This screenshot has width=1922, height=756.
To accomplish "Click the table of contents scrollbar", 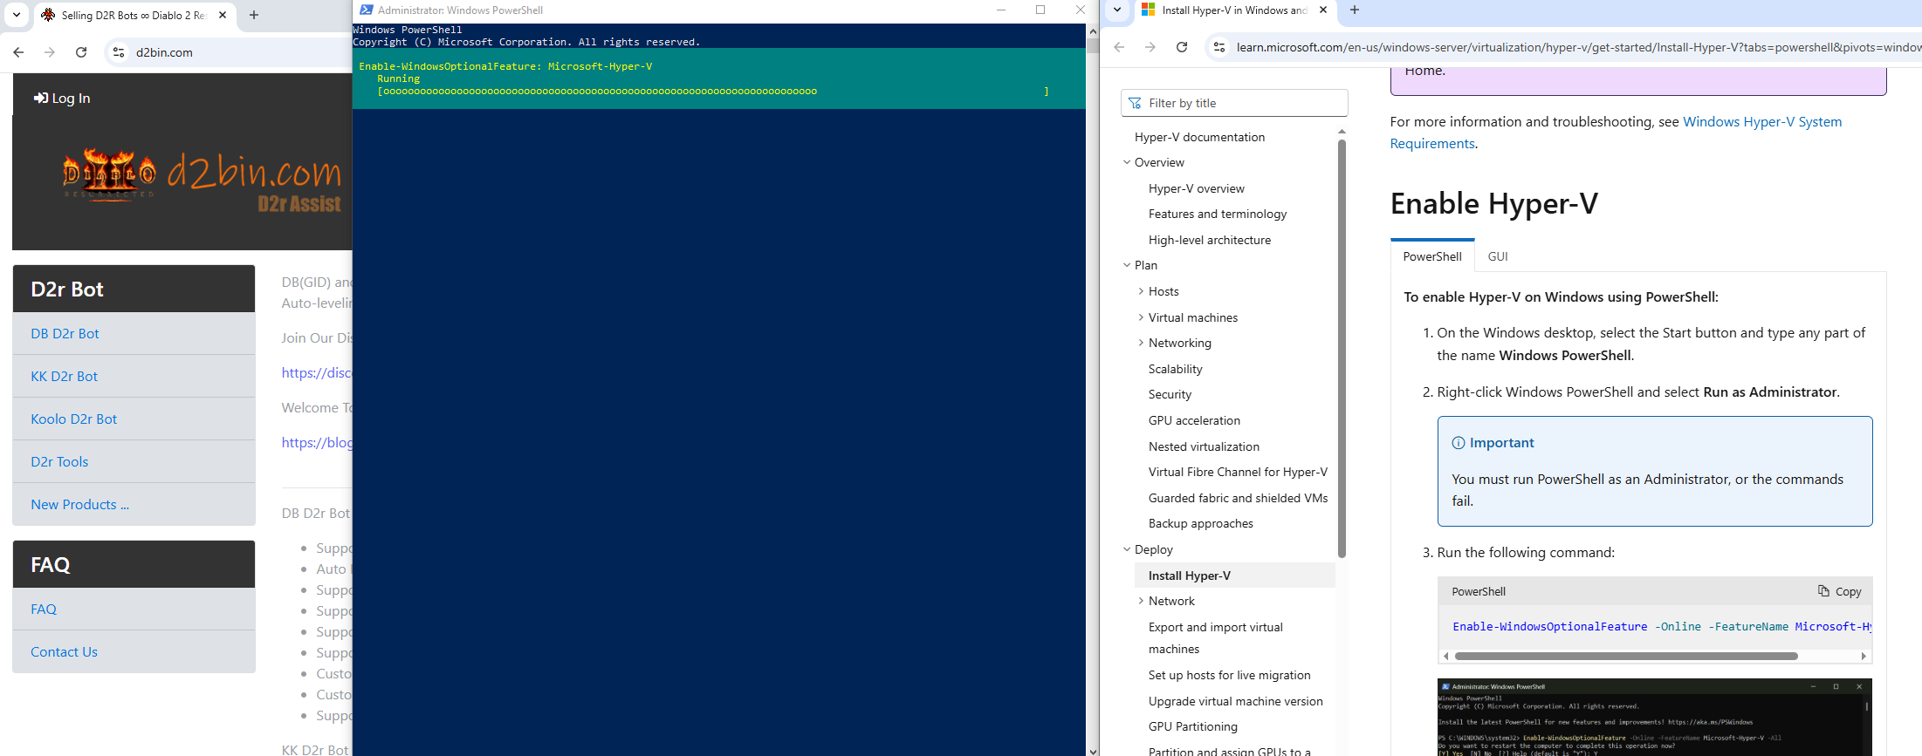I will pos(1342,349).
